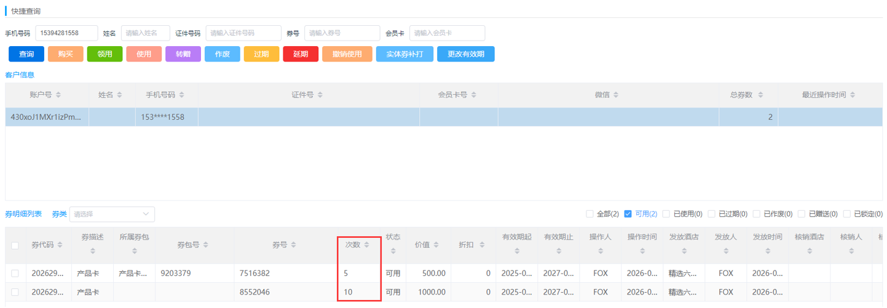Sort by 最近操作时间 column

click(853, 95)
